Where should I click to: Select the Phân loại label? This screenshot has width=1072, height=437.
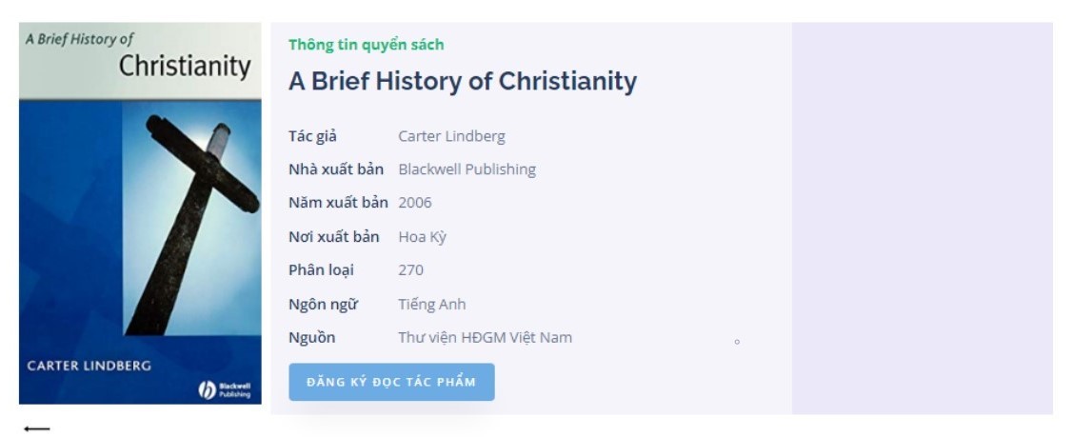(321, 270)
